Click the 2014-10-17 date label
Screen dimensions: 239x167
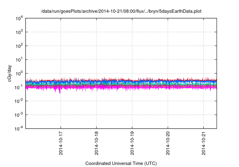point(60,143)
